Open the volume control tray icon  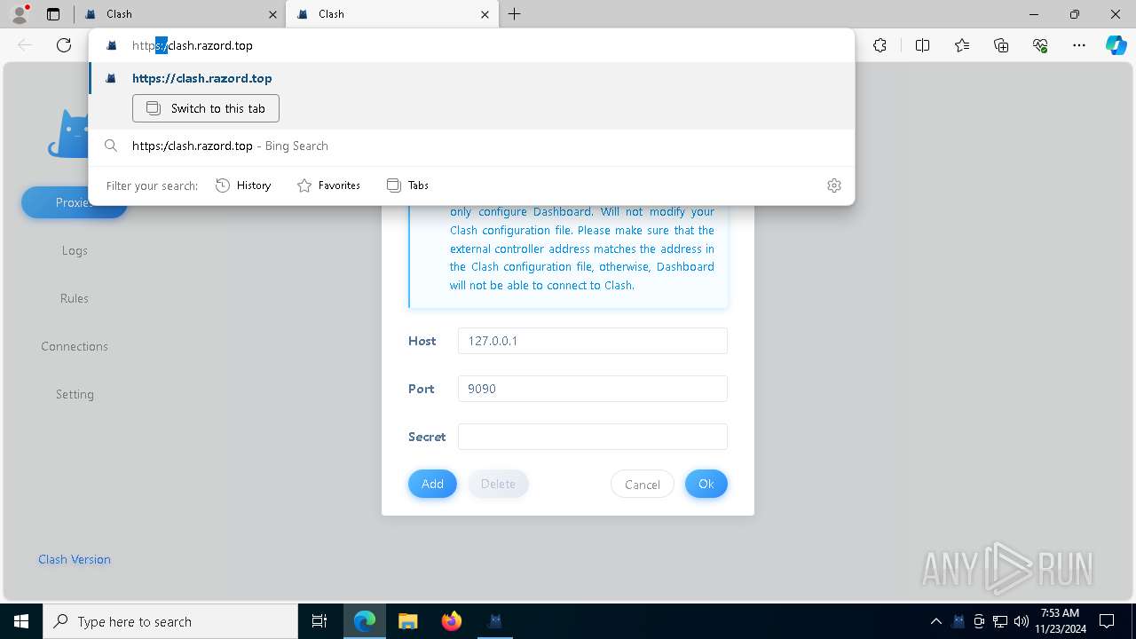tap(1022, 621)
